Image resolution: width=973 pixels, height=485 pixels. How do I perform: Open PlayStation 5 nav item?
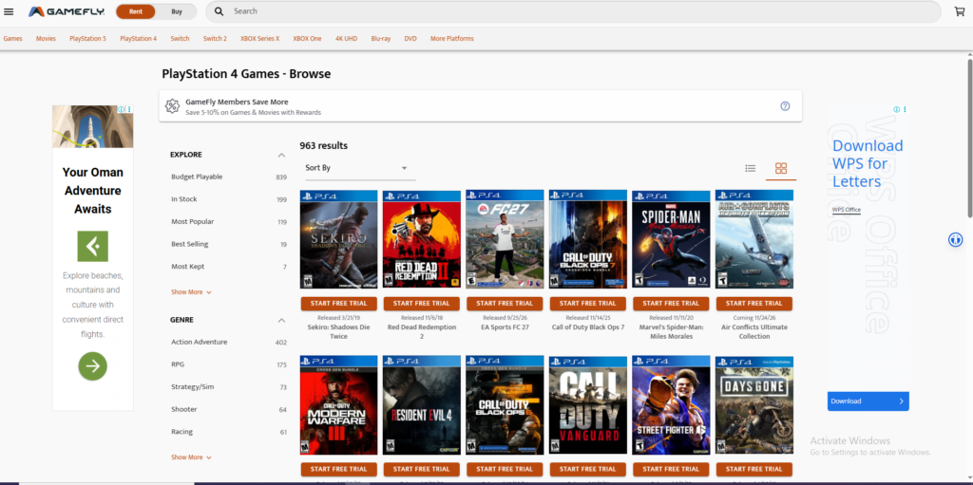click(x=87, y=39)
